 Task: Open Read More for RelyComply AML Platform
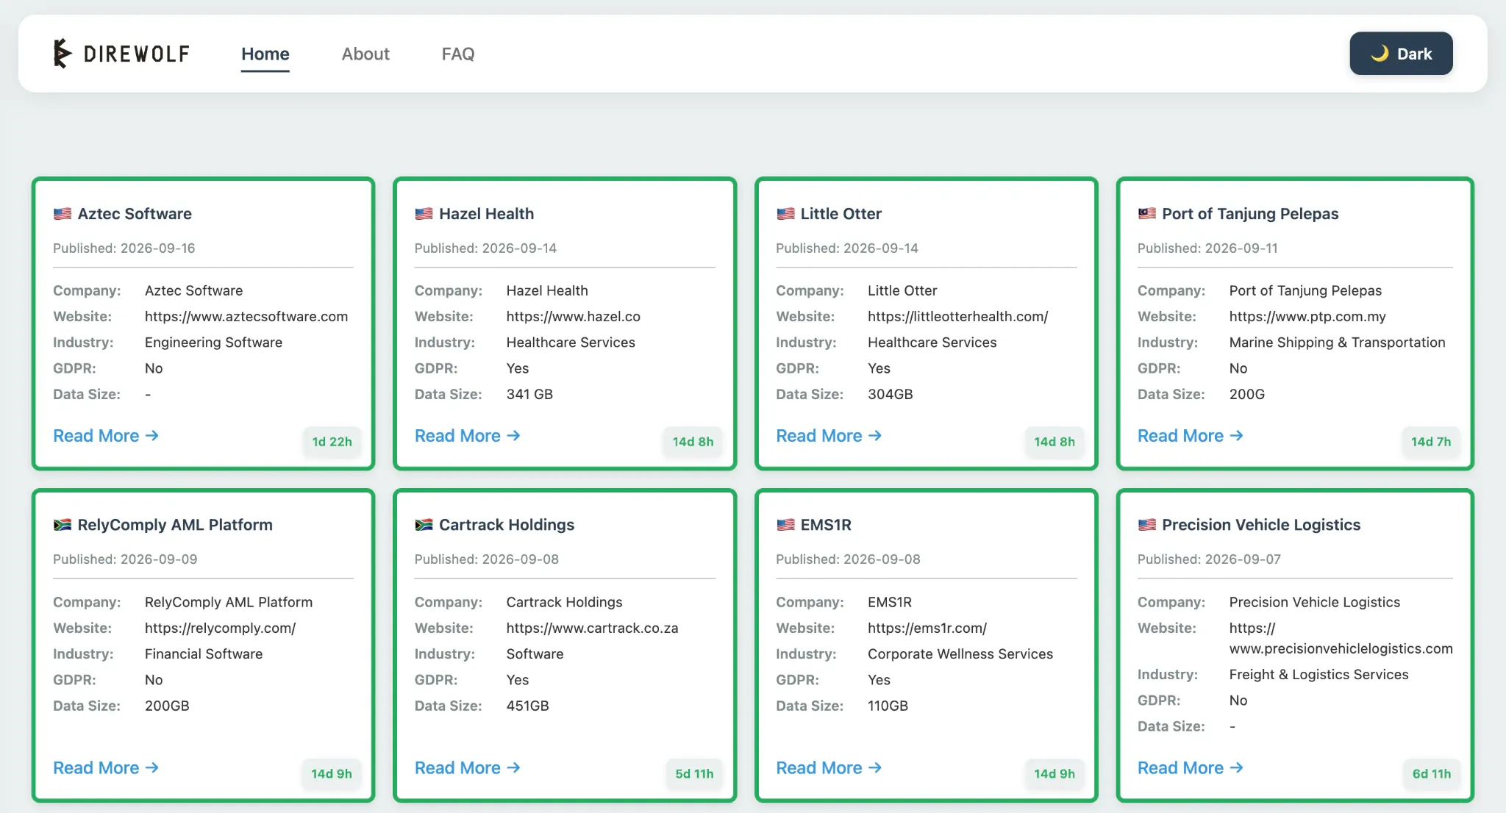(106, 768)
